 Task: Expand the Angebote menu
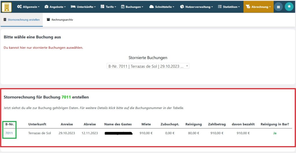55,7
